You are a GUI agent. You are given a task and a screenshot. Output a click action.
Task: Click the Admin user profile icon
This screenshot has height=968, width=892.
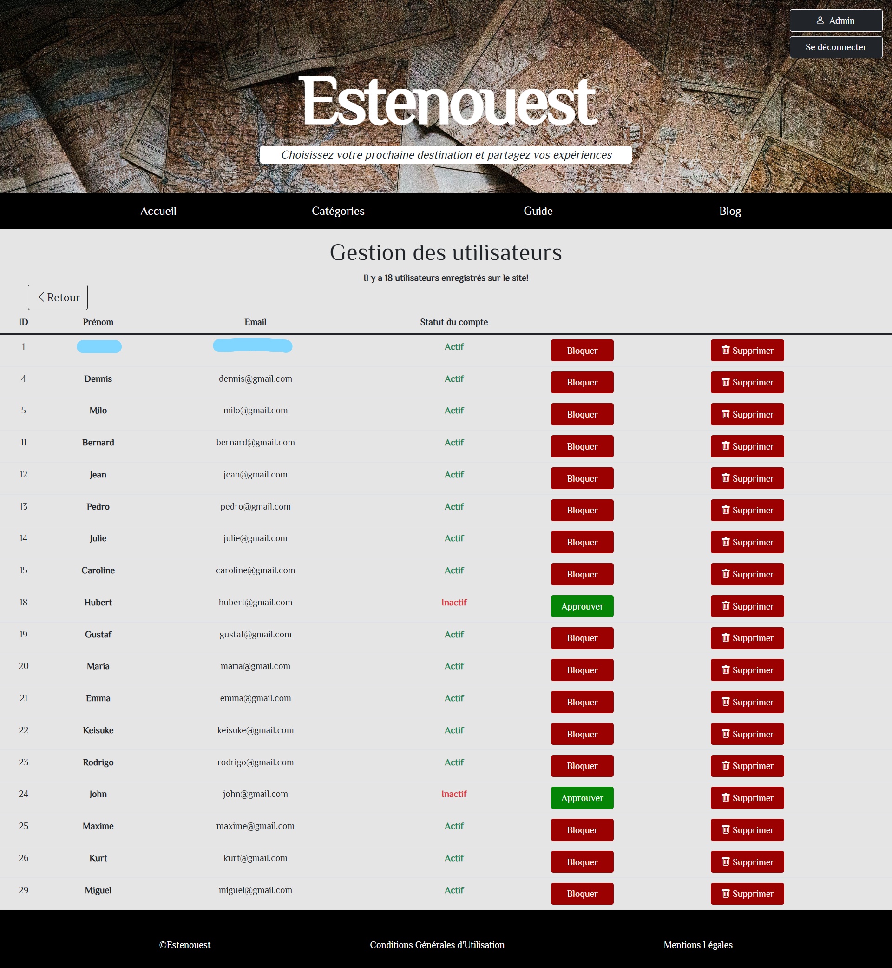point(820,20)
